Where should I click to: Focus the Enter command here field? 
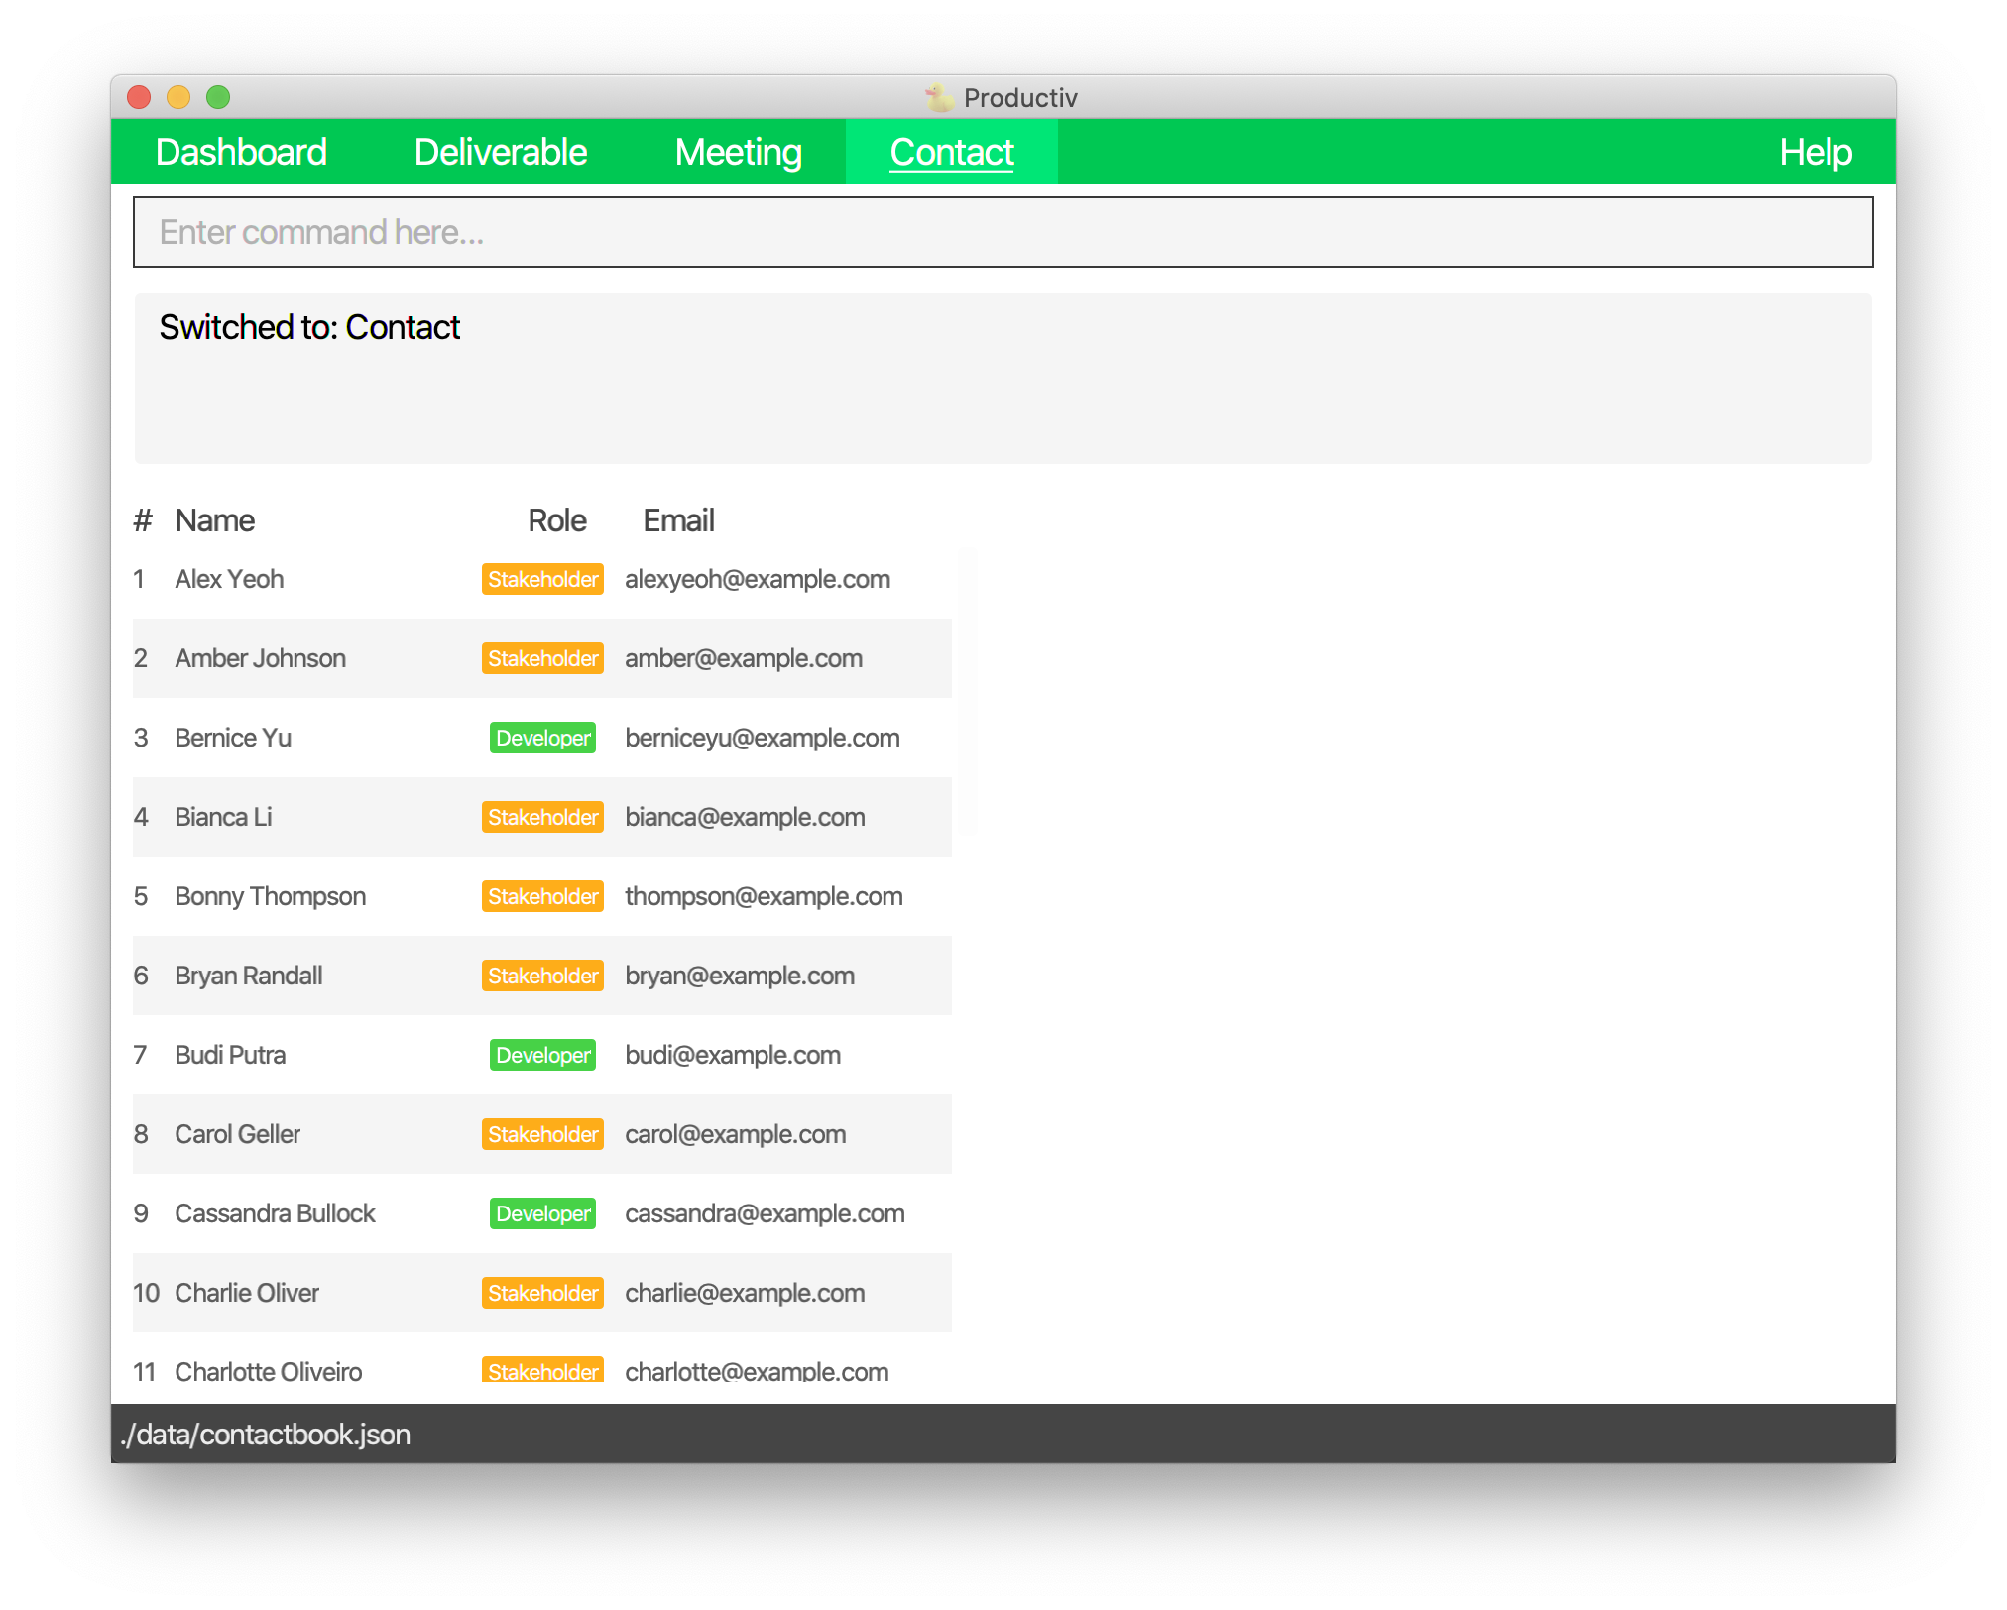pos(1003,232)
